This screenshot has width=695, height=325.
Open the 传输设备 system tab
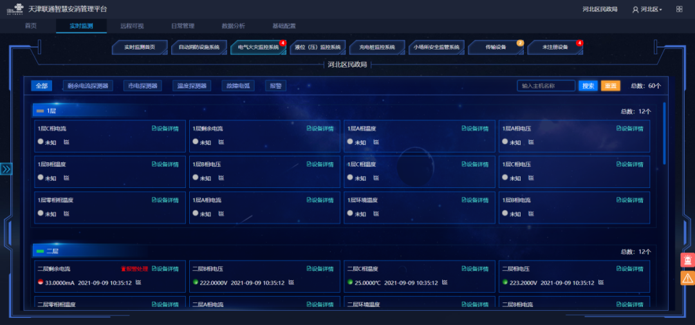(x=496, y=48)
